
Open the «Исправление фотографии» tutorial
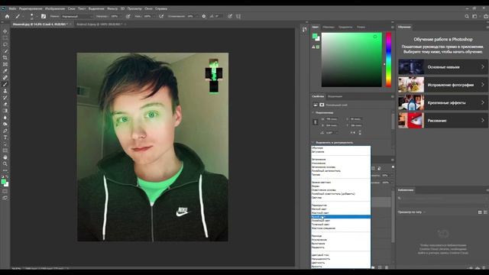point(443,85)
